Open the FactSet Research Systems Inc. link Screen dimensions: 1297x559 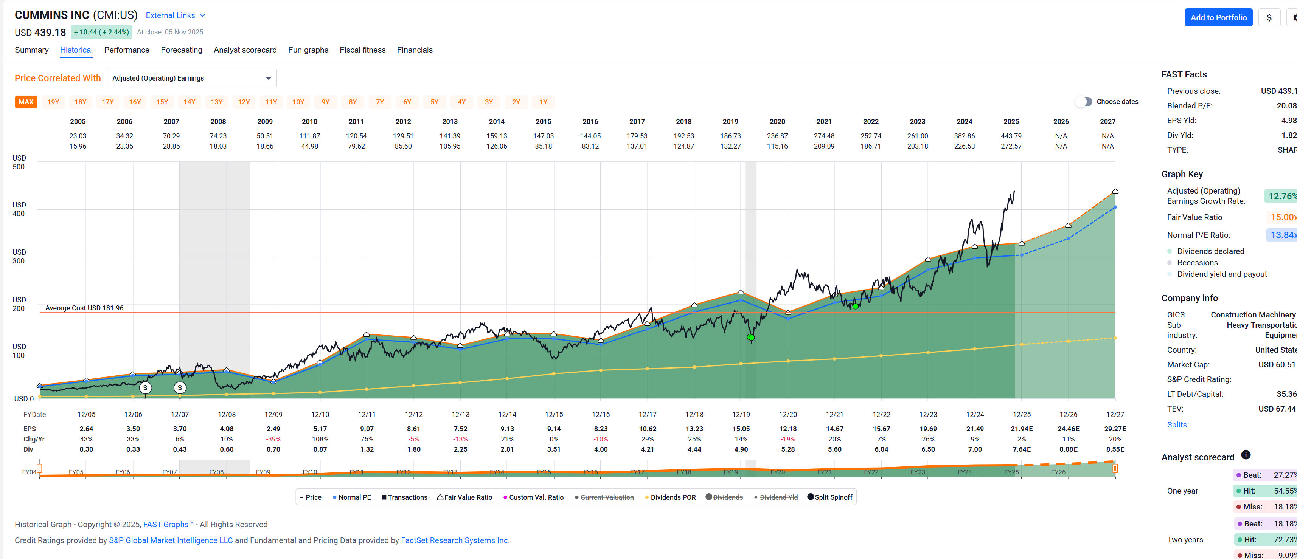pyautogui.click(x=455, y=540)
